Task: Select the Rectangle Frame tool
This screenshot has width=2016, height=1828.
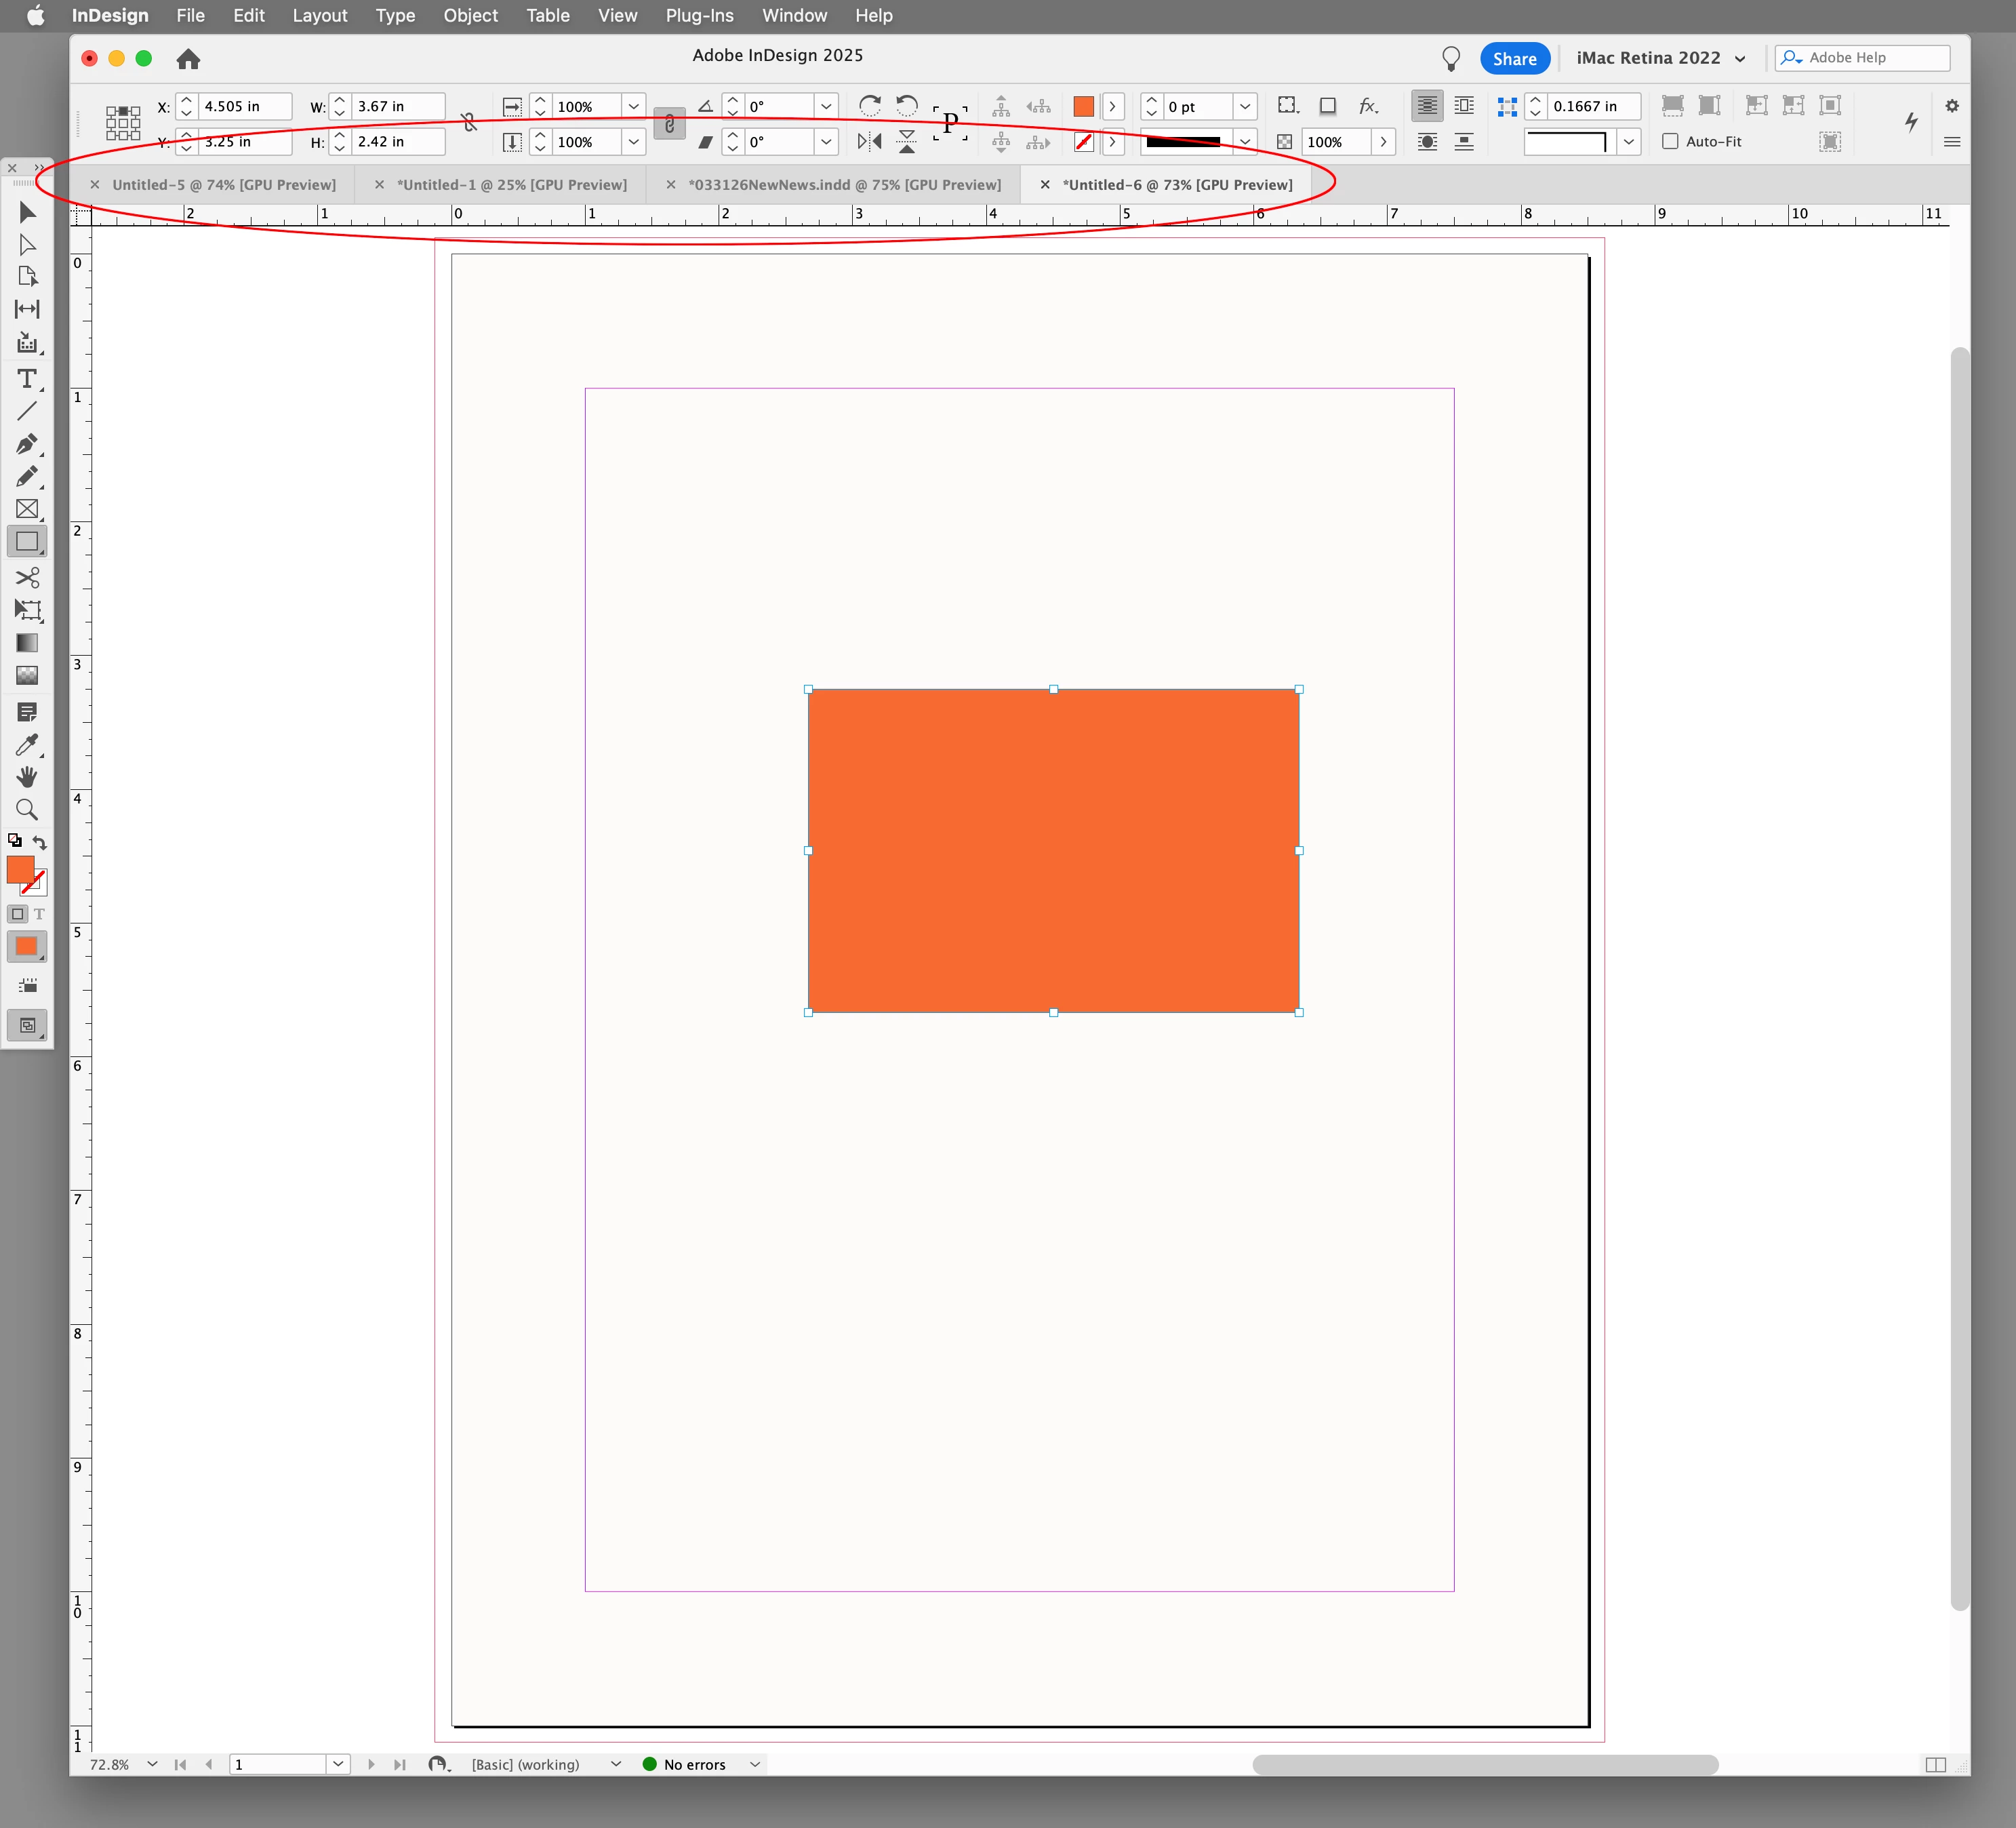Action: point(27,509)
